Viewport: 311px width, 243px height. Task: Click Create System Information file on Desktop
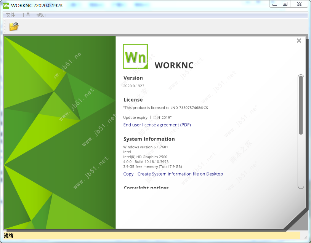click(180, 174)
